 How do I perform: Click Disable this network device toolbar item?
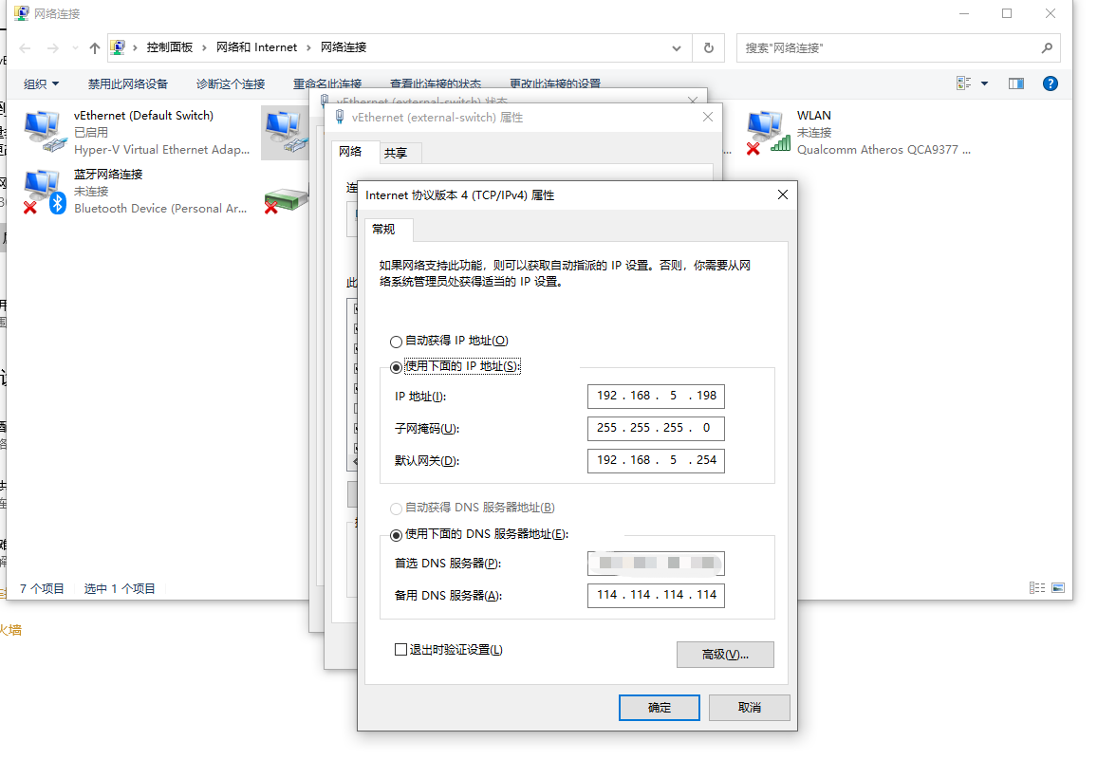point(128,83)
